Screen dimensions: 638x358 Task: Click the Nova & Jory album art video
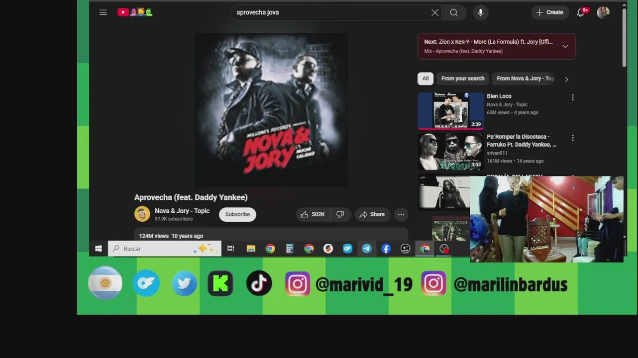(x=271, y=110)
